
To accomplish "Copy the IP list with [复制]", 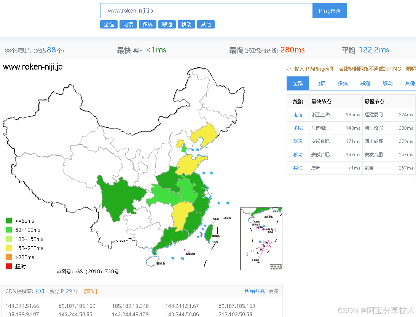I will coord(91,291).
